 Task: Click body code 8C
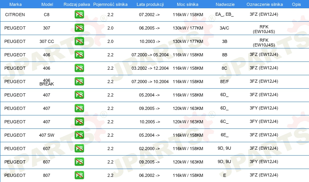(224, 68)
